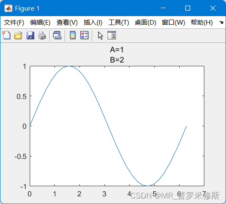Screen dimensions: 226x204
Task: Open the 文件(F) menu
Action: (x=14, y=23)
